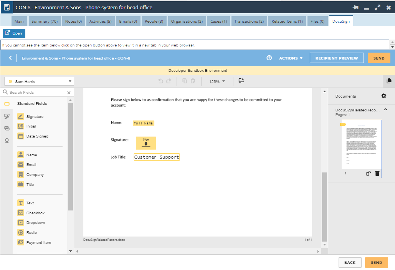The width and height of the screenshot is (395, 270).
Task: Click fields list scroll down arrow
Action: [x=70, y=251]
